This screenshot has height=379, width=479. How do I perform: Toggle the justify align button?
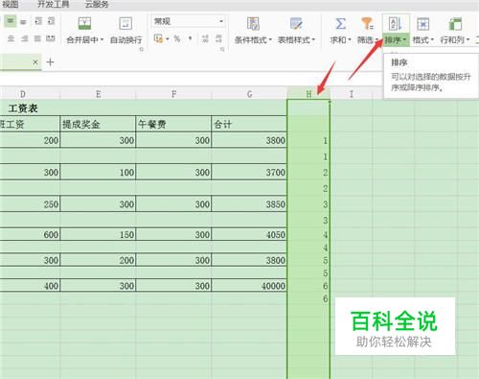tap(37, 38)
